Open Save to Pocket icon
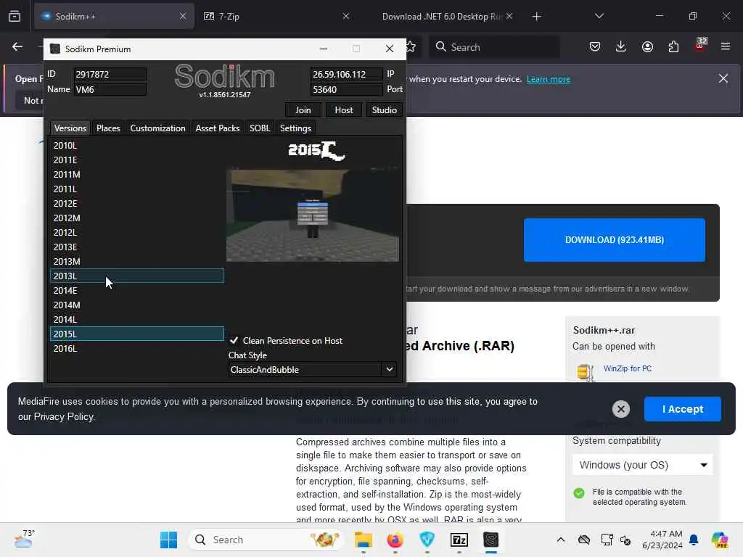Viewport: 743px width, 557px height. tap(595, 46)
